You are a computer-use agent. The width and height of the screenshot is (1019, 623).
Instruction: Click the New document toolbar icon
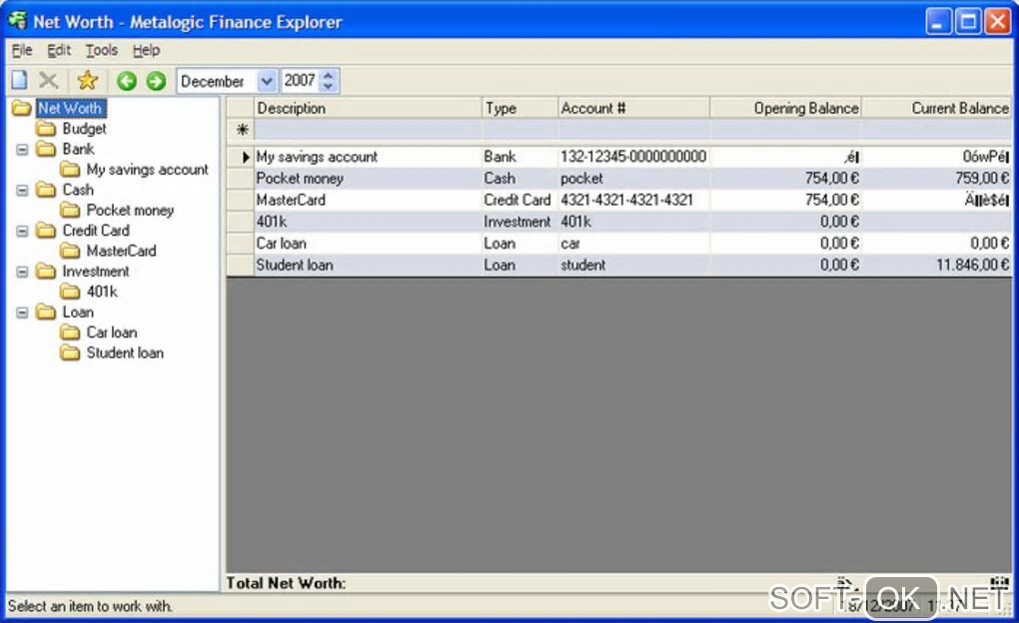pyautogui.click(x=20, y=81)
